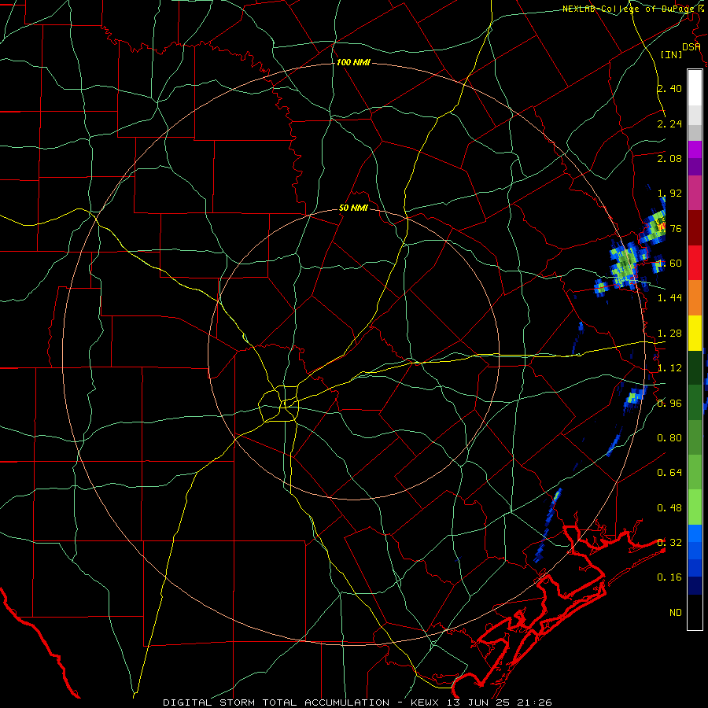Screen dimensions: 708x708
Task: Click the 2.08 legend value
Action: click(x=669, y=158)
